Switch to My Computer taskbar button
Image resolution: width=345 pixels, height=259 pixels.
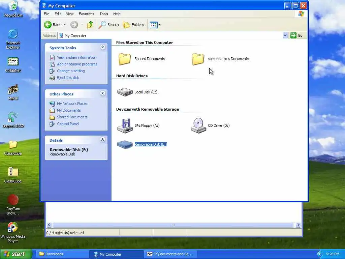click(117, 254)
